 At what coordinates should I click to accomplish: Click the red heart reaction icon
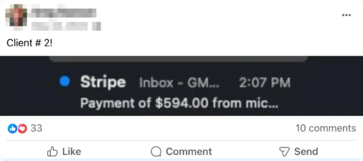point(22,129)
